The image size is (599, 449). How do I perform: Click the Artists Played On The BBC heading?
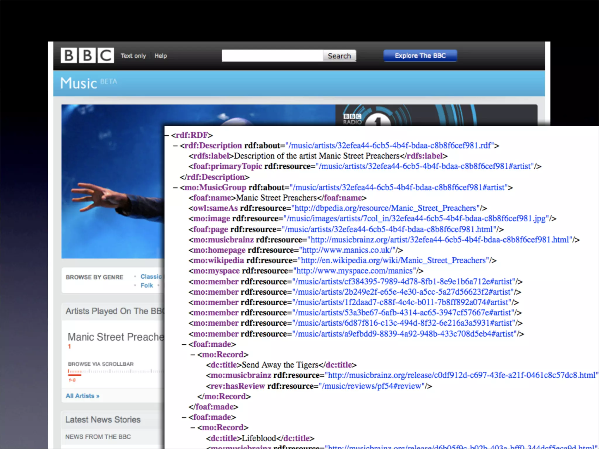(x=115, y=311)
